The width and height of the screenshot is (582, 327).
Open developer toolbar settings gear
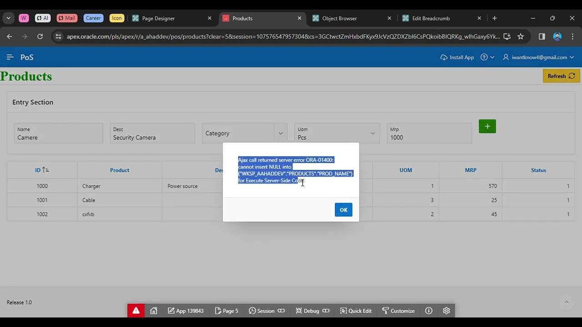point(447,311)
